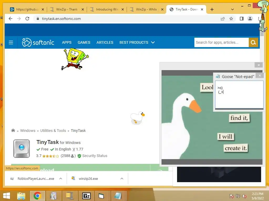Click the TinyTask for Windows heading

[x=59, y=142]
